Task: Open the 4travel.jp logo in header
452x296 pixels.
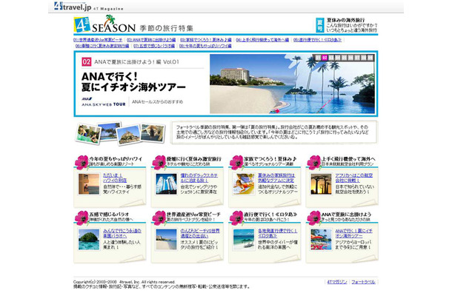Action: [73, 7]
